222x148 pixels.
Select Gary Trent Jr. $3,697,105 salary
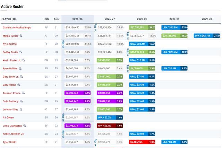click(x=72, y=77)
